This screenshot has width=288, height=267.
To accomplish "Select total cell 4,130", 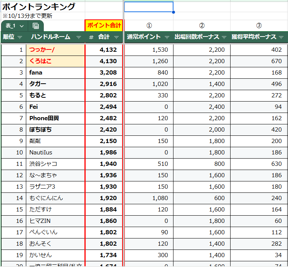I will 104,61.
